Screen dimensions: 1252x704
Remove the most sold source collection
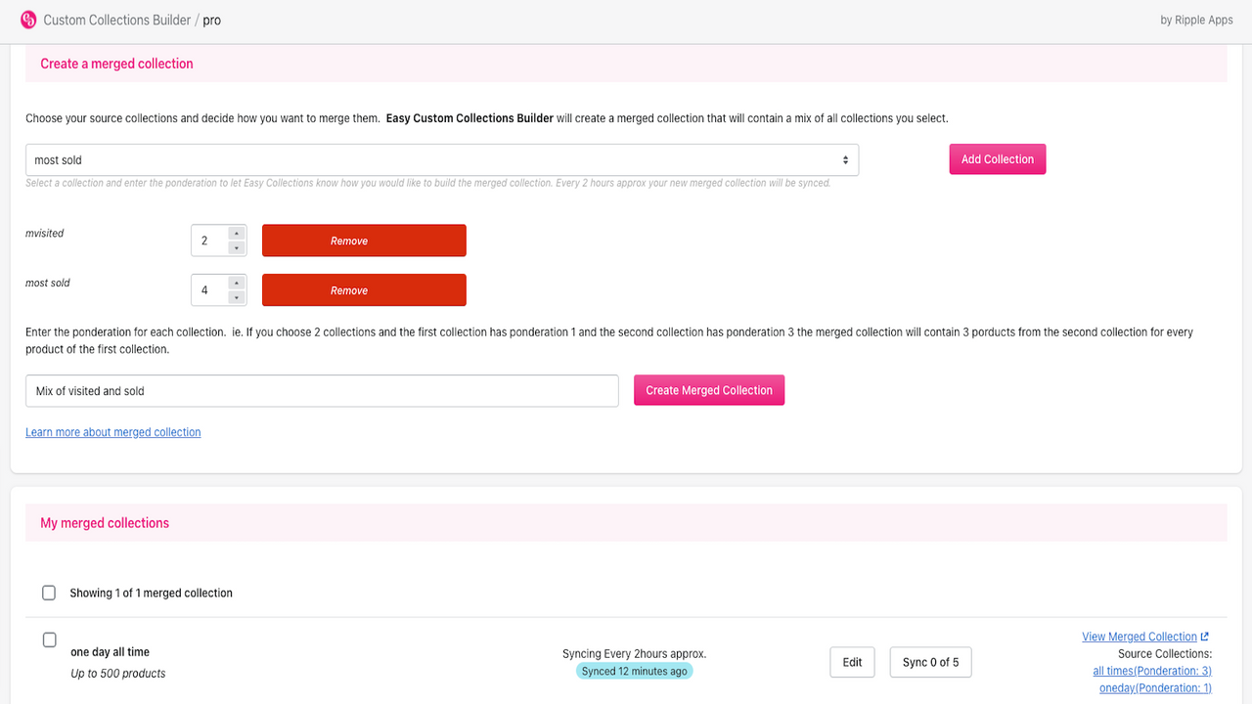tap(364, 290)
